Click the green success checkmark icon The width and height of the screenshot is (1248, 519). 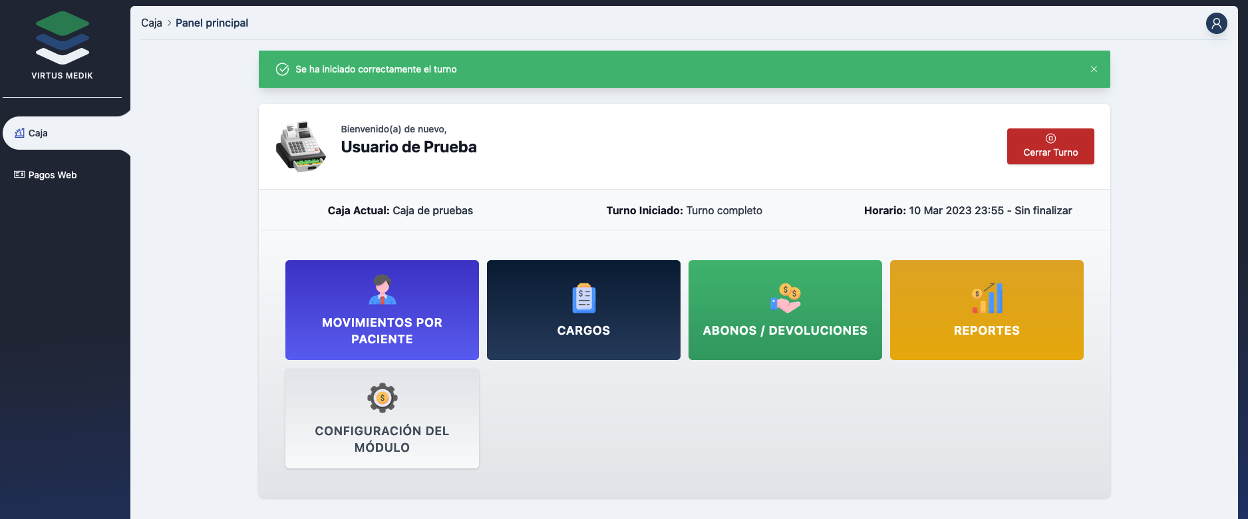pos(282,69)
